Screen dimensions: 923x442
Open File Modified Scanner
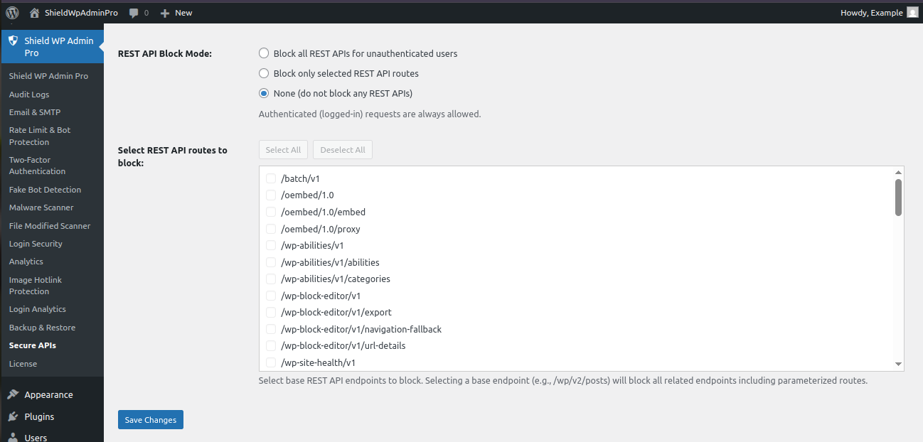pos(50,226)
